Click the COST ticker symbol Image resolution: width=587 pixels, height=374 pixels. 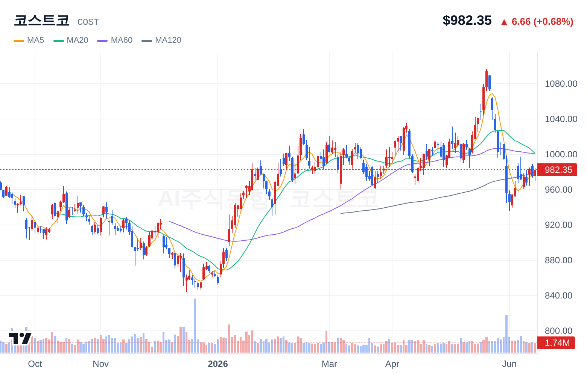(x=88, y=22)
